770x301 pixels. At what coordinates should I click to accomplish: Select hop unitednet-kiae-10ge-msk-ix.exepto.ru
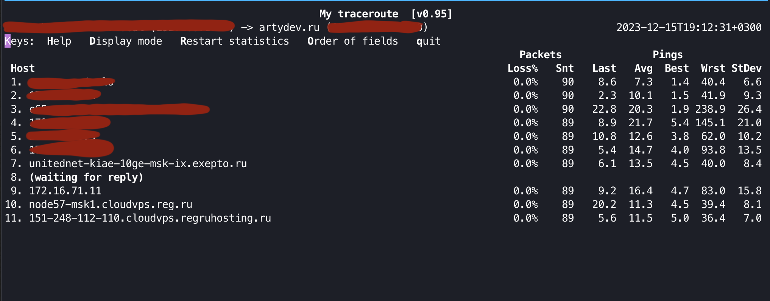[x=138, y=163]
